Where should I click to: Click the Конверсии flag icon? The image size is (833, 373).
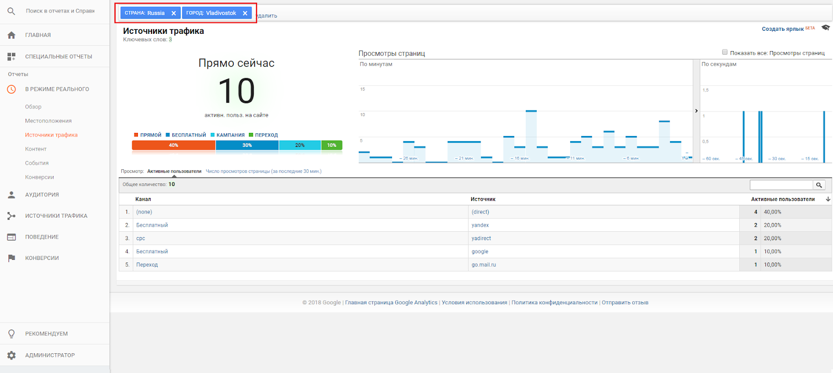point(11,258)
